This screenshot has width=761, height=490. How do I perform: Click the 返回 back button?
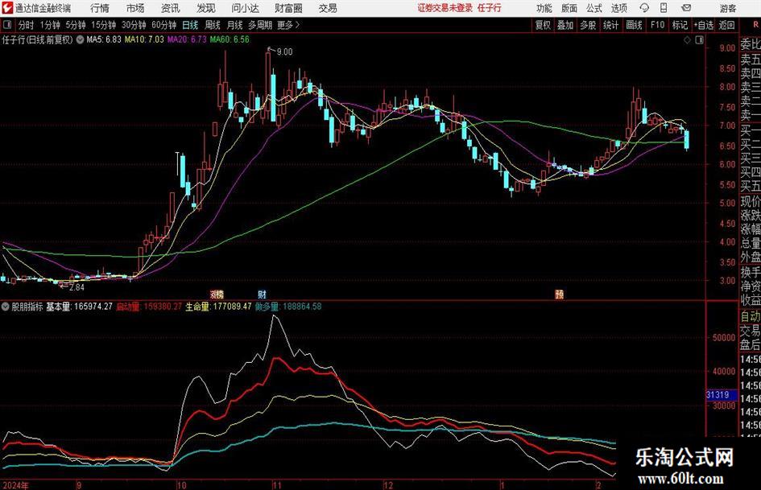(726, 25)
